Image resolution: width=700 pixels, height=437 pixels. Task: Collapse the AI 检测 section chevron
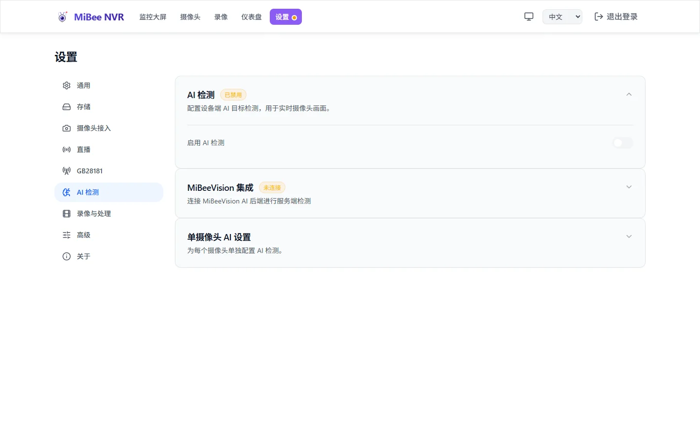(629, 94)
